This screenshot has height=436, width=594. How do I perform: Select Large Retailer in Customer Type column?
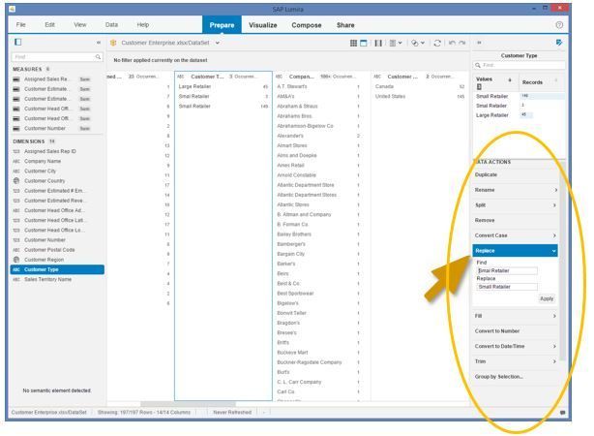pyautogui.click(x=223, y=86)
